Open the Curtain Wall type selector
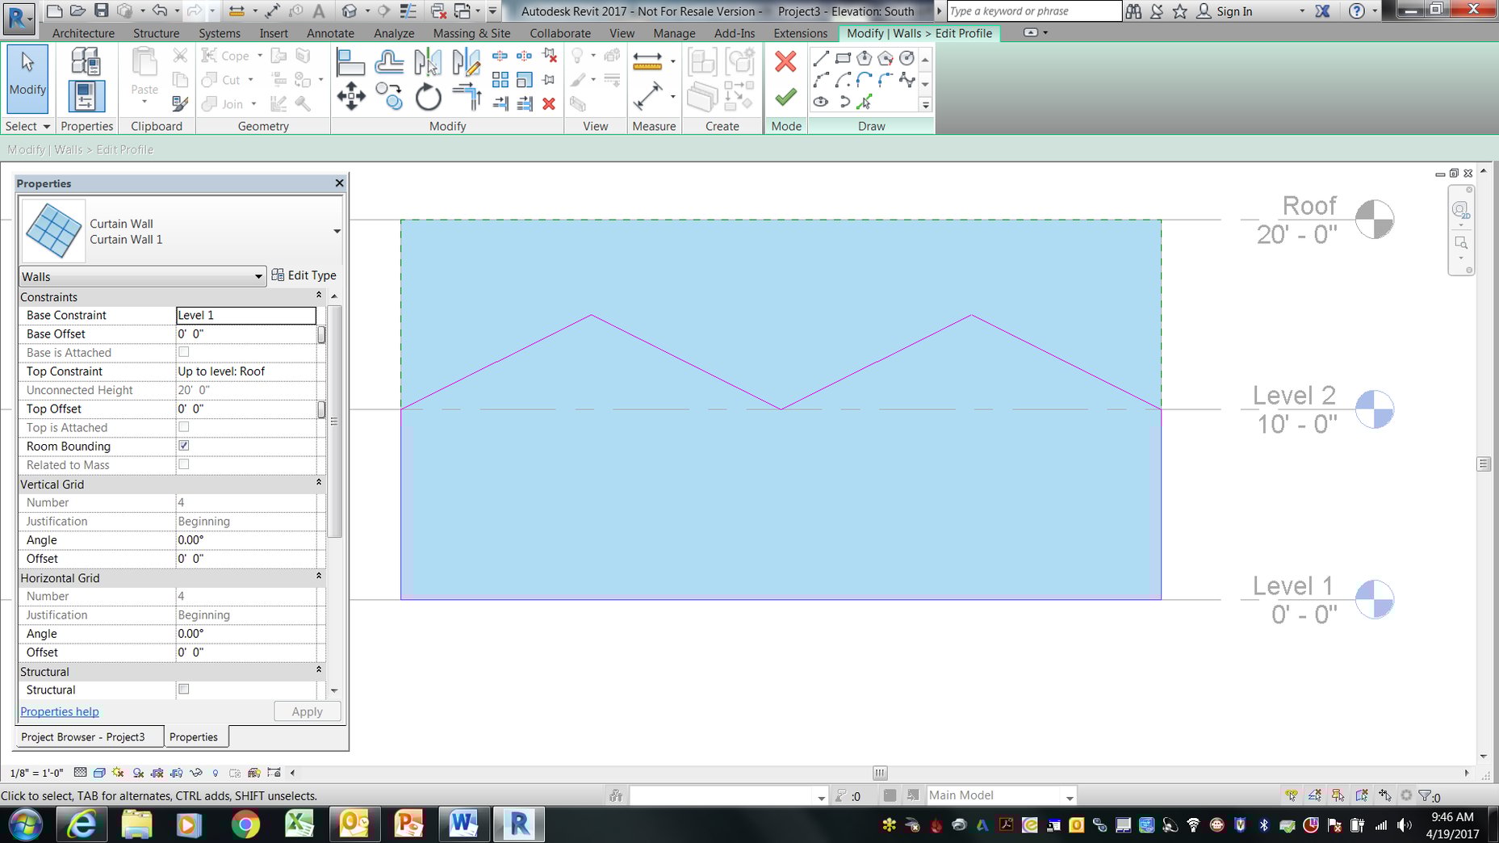The image size is (1499, 843). pyautogui.click(x=337, y=231)
